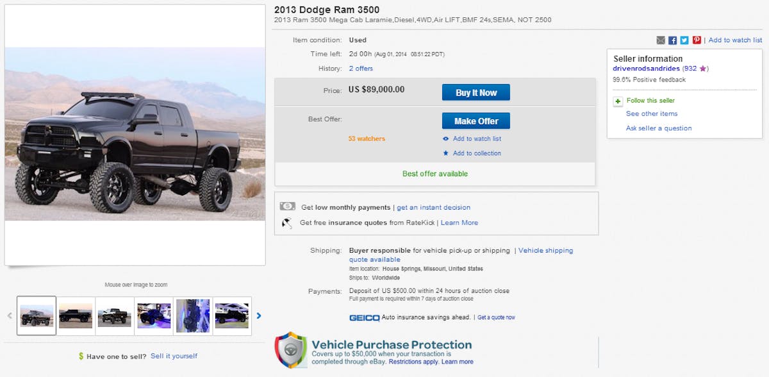Pin this listing on Pinterest
The height and width of the screenshot is (377, 769).
[x=697, y=40]
